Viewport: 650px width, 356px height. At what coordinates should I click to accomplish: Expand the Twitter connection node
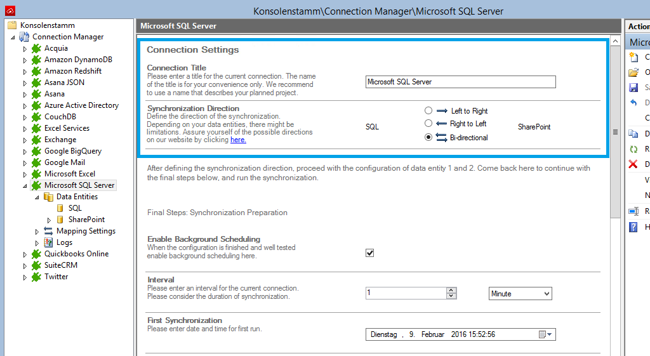click(x=25, y=277)
